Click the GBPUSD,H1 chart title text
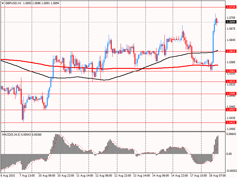 [13, 3]
